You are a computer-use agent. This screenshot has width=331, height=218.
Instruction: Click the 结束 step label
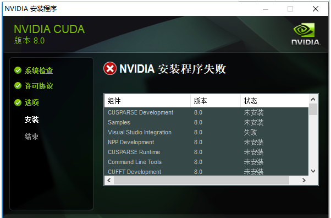32,137
